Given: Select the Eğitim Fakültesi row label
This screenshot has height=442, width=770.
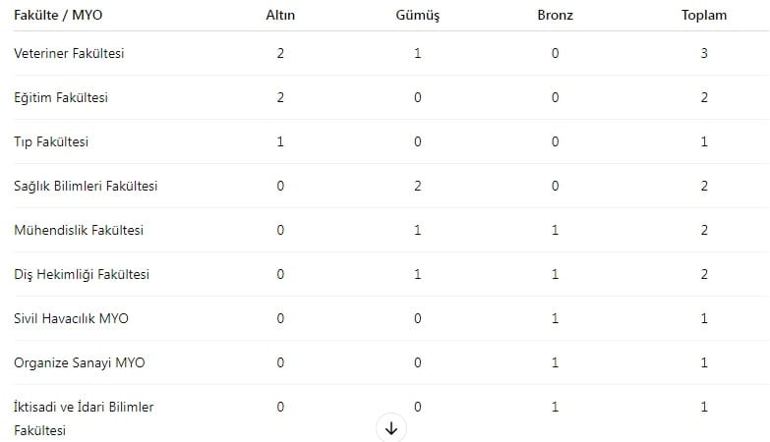Looking at the screenshot, I should (61, 97).
